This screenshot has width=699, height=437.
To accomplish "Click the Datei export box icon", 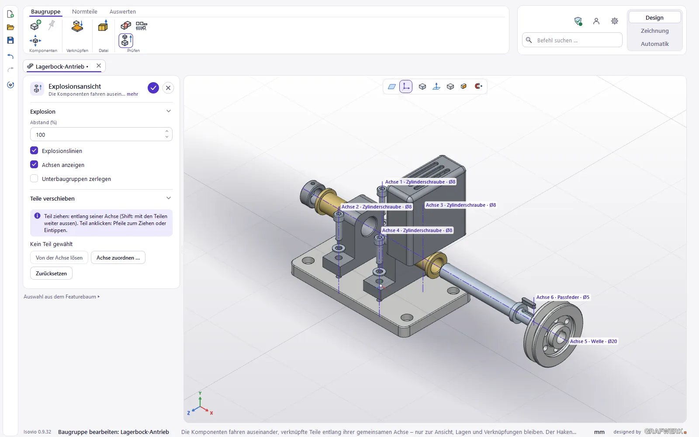I will (x=103, y=26).
